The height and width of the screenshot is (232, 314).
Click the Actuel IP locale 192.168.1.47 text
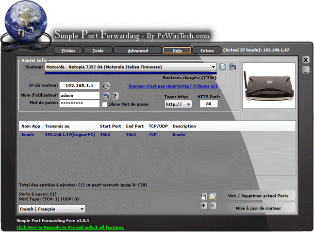[256, 50]
